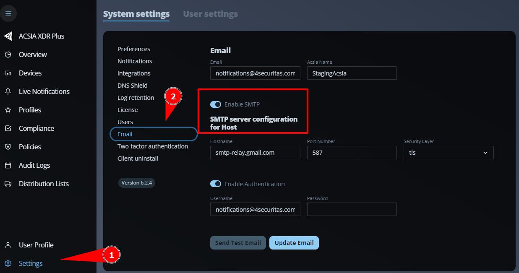
Task: Click the Policies shield icon
Action: tap(8, 147)
